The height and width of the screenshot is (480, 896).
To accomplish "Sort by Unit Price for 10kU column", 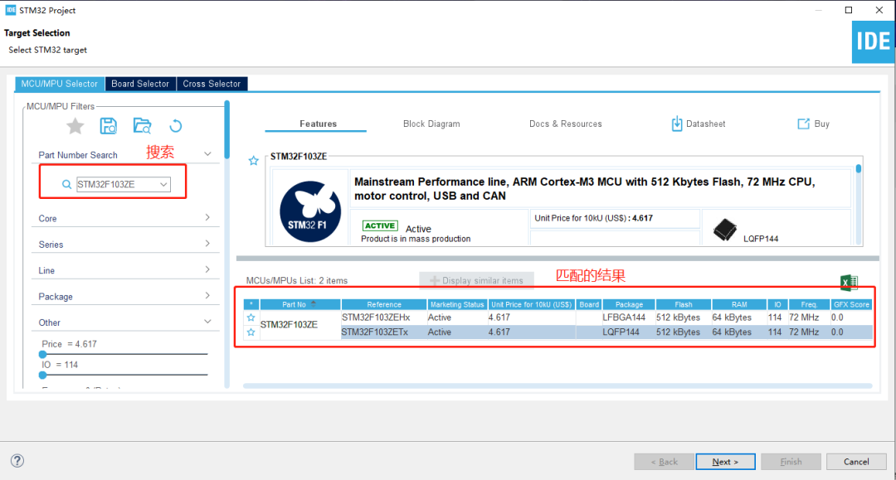I will (532, 305).
